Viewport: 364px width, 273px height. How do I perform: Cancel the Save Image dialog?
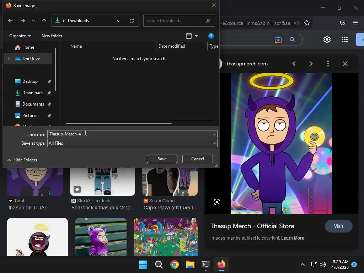198,159
